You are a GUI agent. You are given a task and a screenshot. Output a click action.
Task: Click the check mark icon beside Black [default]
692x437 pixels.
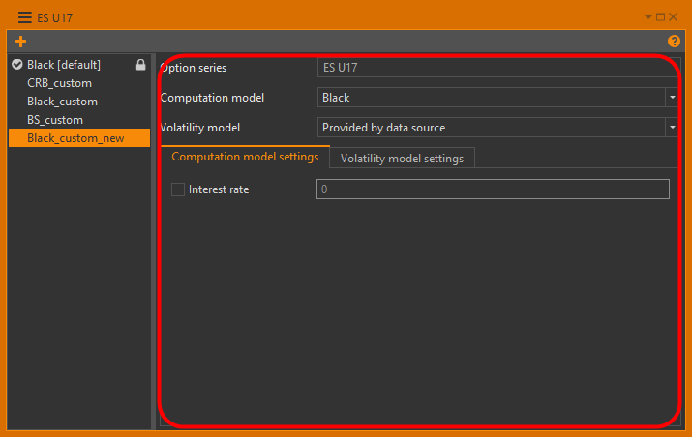(x=17, y=65)
